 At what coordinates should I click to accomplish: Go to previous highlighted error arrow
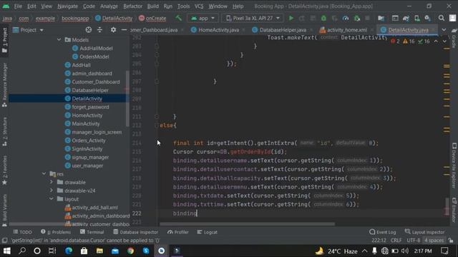point(436,41)
